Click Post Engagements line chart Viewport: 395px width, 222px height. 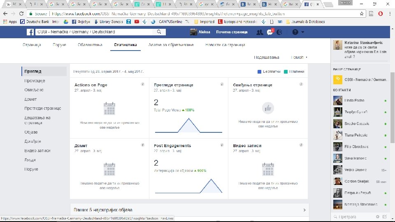click(188, 186)
